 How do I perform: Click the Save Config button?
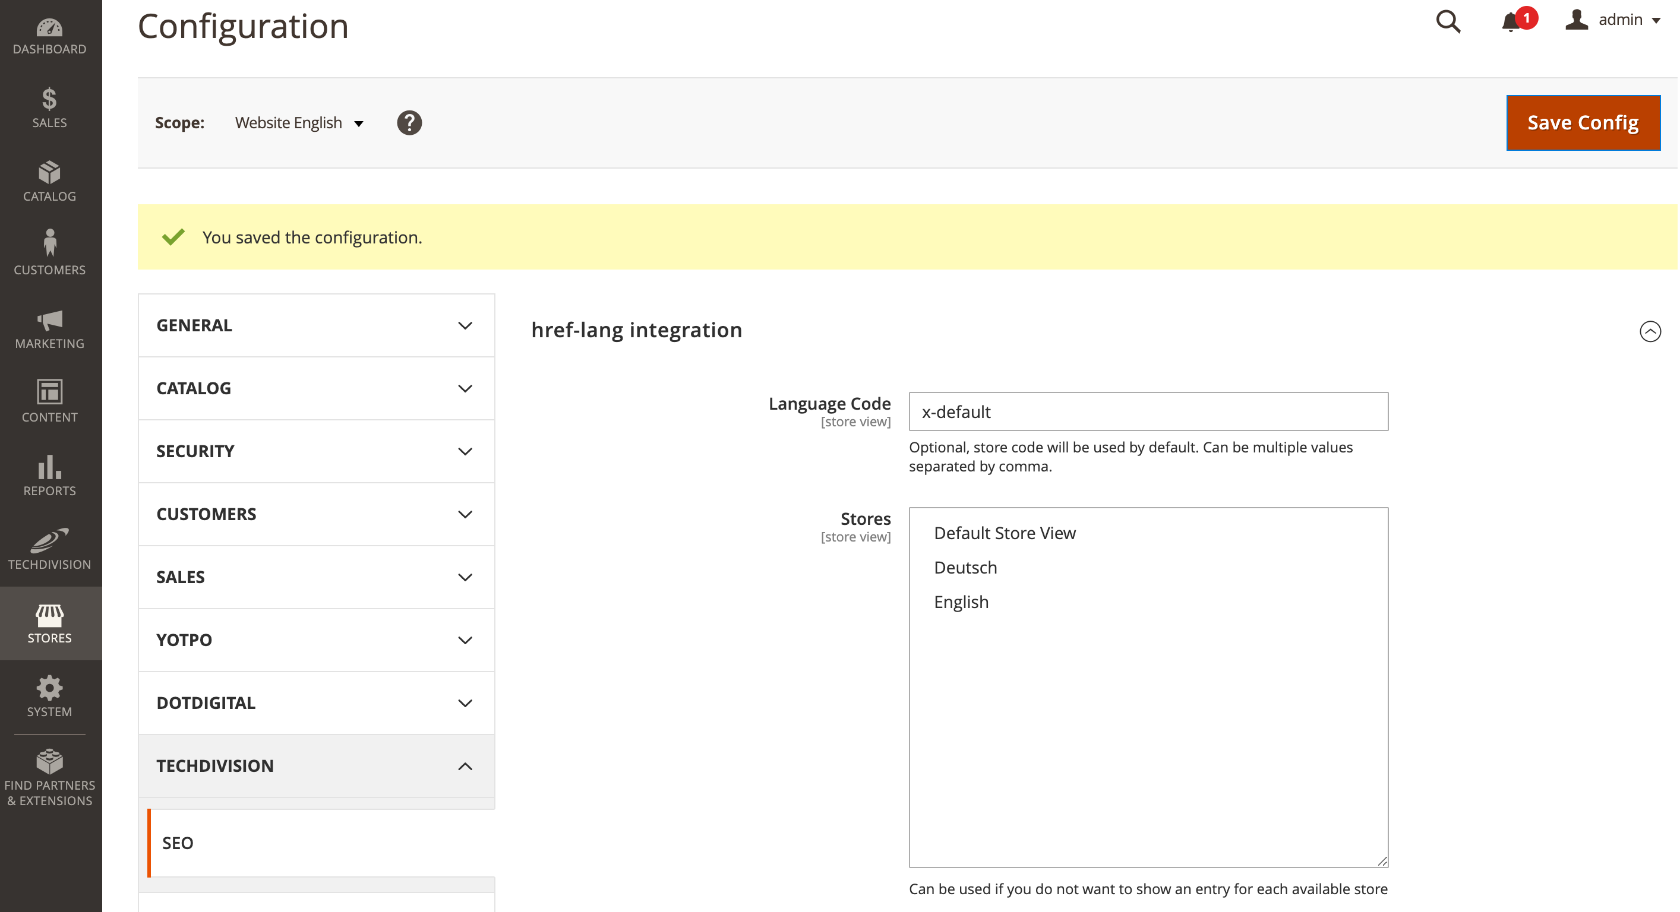(x=1583, y=122)
